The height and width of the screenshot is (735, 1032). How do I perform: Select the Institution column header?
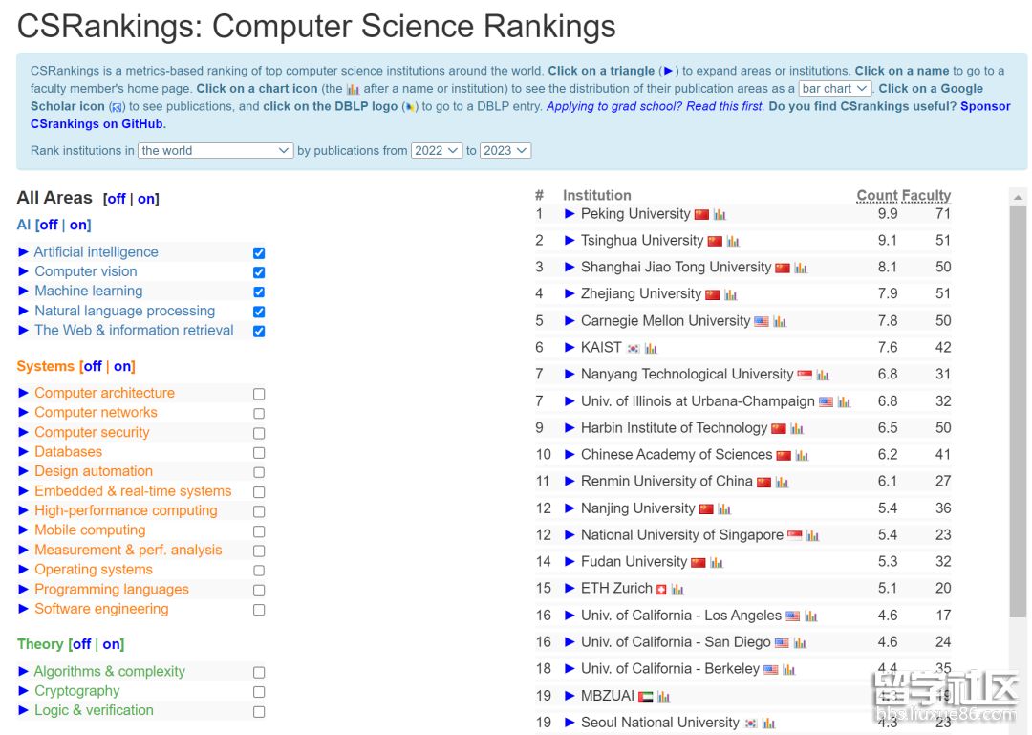[597, 195]
